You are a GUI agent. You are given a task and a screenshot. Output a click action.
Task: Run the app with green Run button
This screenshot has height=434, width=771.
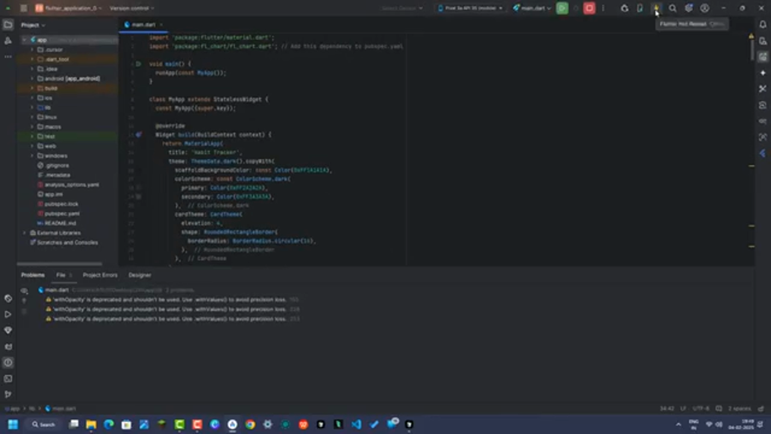click(562, 8)
